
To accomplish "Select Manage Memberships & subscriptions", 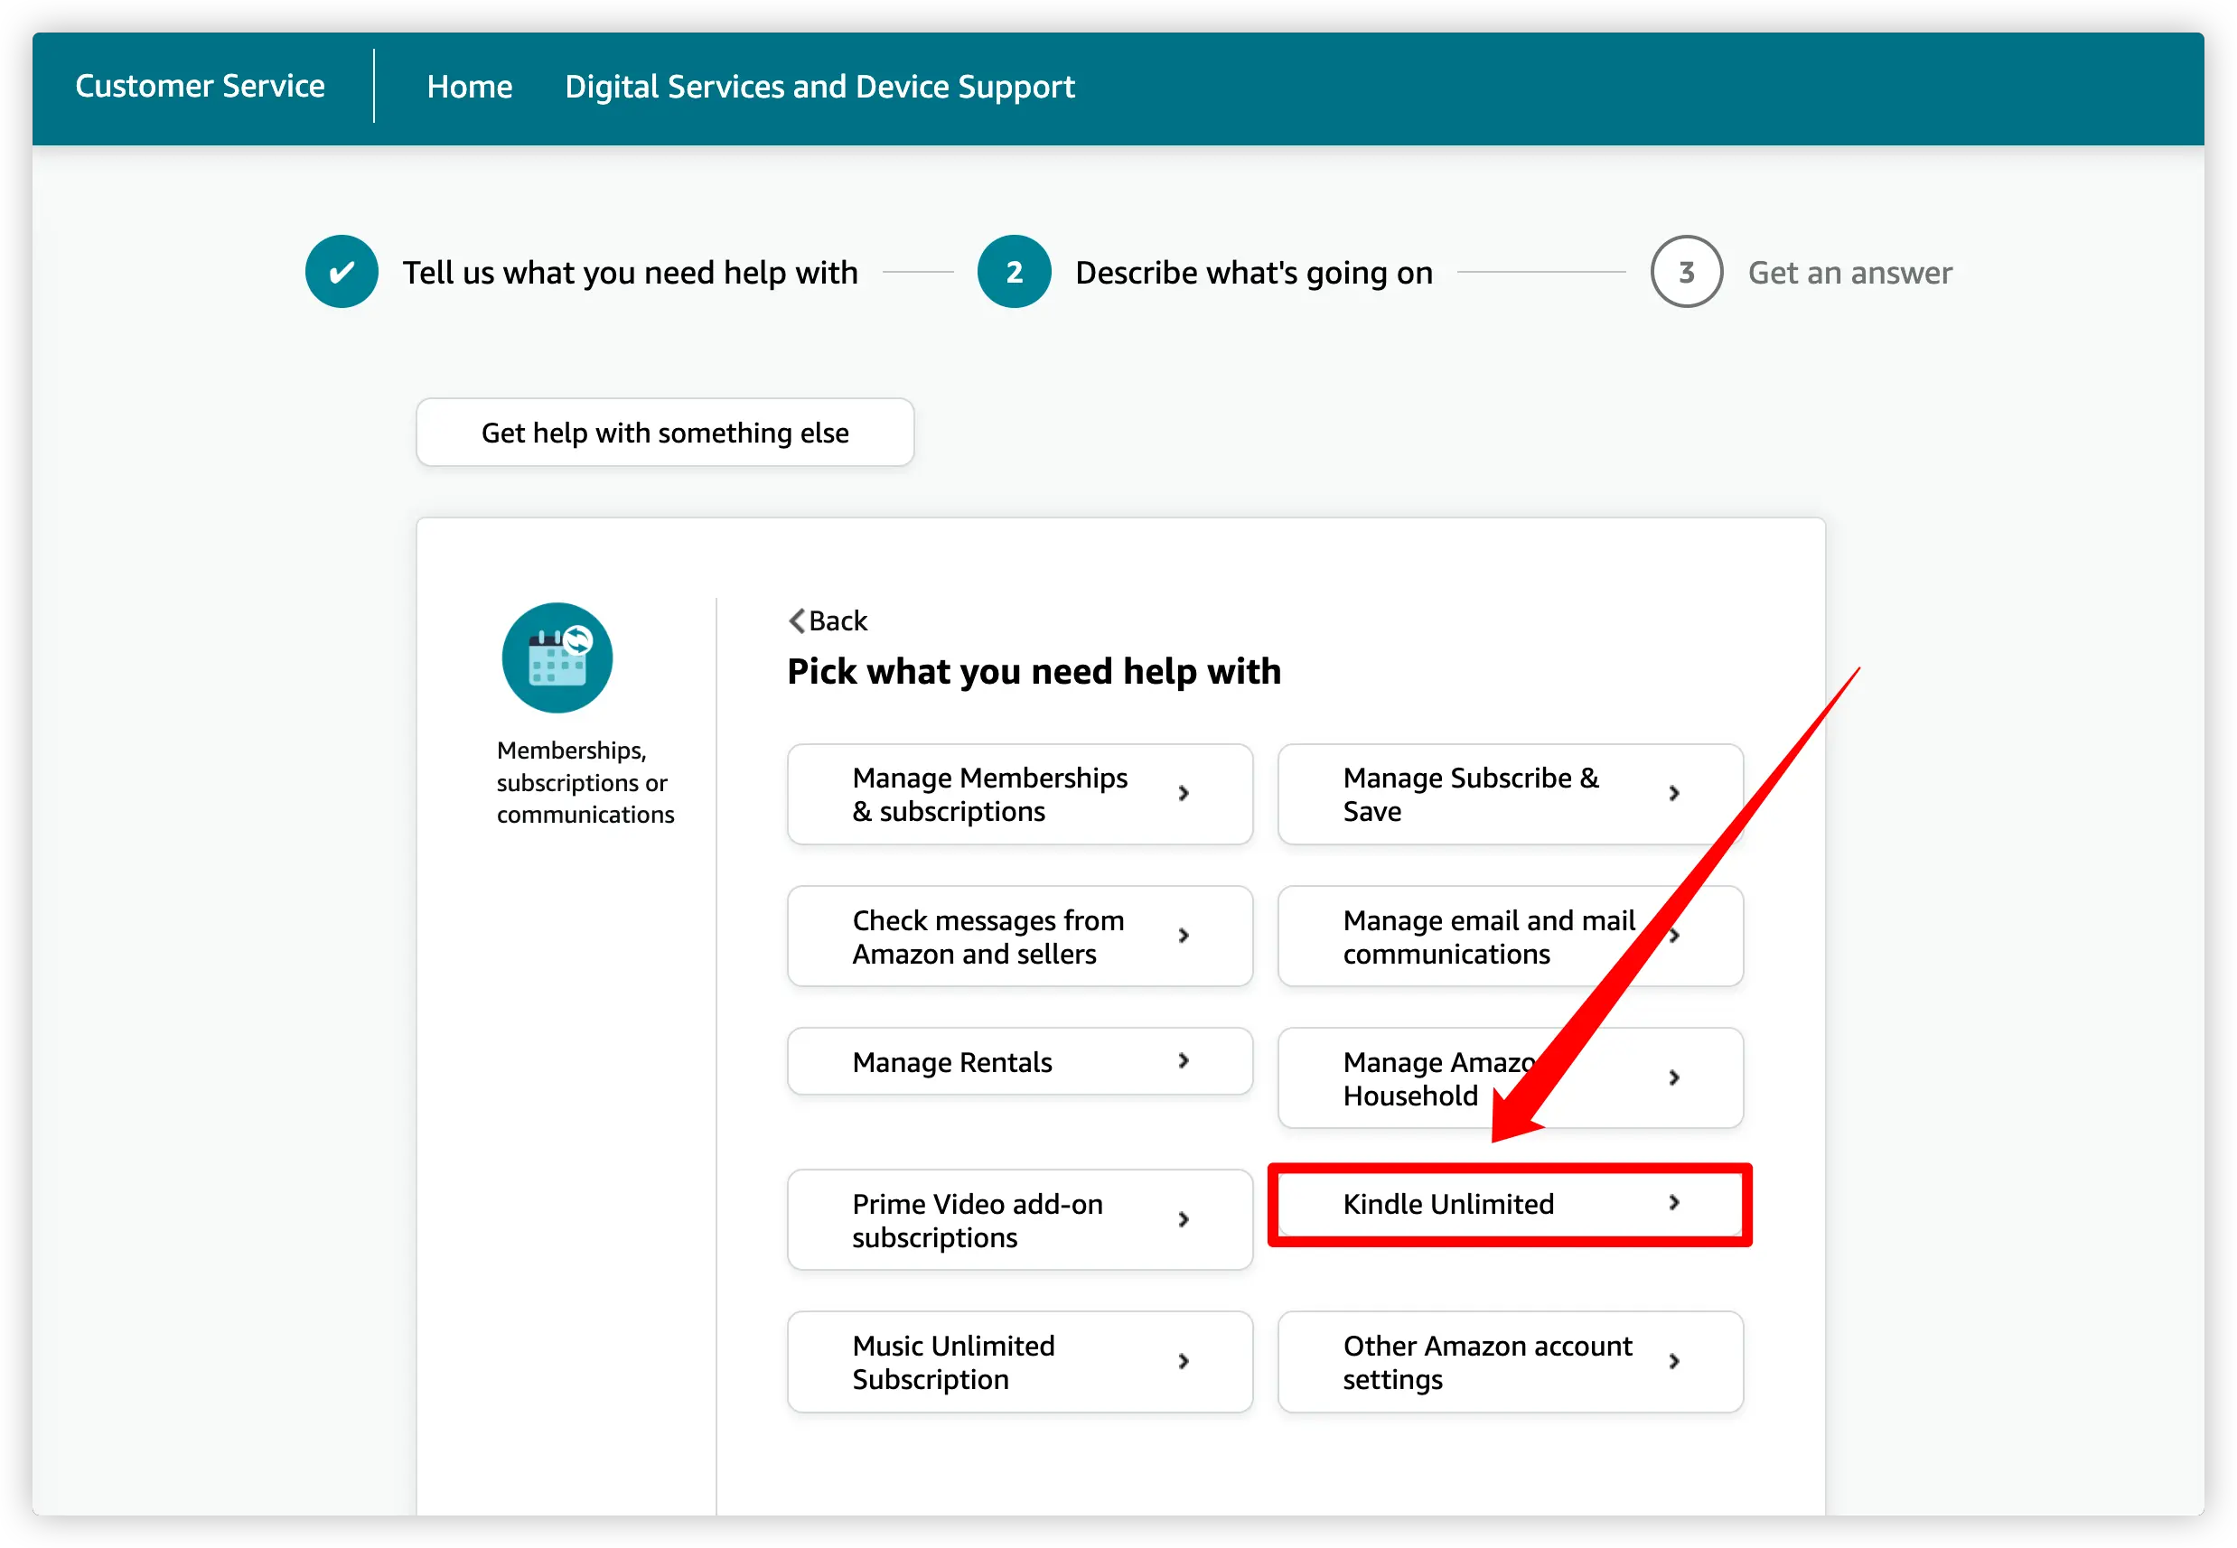I will (1019, 795).
